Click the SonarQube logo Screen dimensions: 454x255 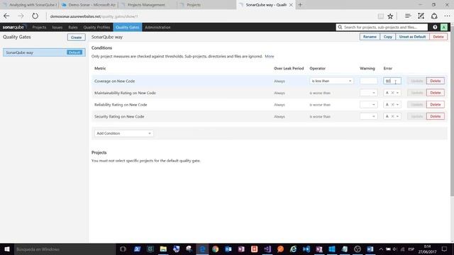(x=13, y=27)
